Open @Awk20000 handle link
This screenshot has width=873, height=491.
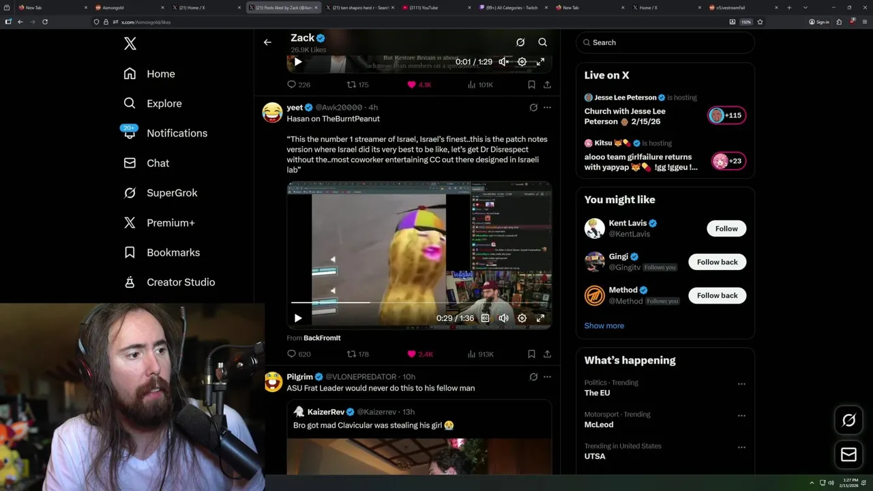click(339, 108)
